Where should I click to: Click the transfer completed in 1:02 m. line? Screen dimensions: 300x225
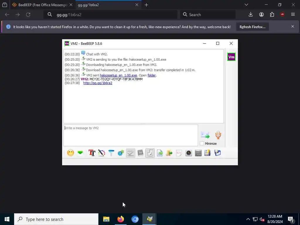coord(141,70)
